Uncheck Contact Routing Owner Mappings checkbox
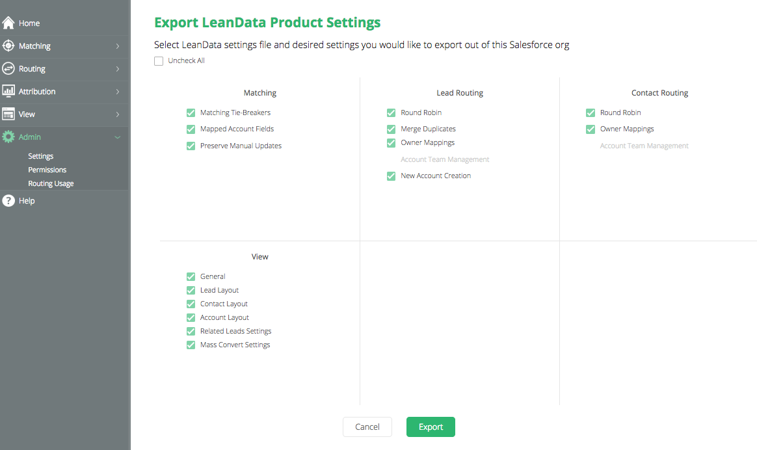This screenshot has width=757, height=450. tap(591, 129)
